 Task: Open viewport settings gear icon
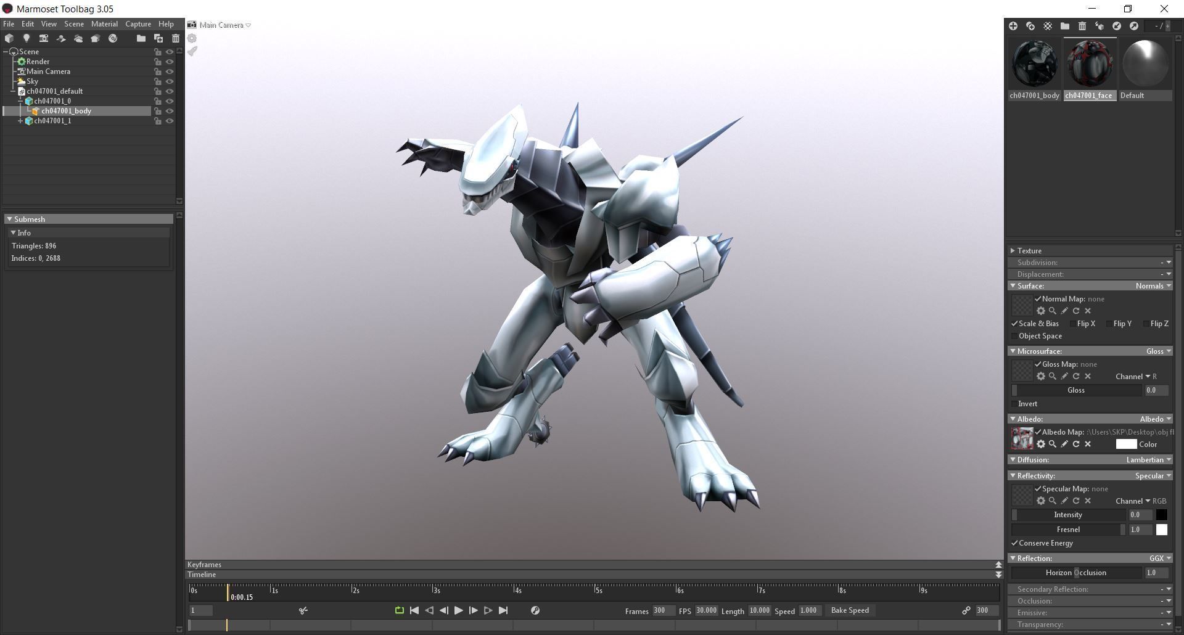coord(192,38)
